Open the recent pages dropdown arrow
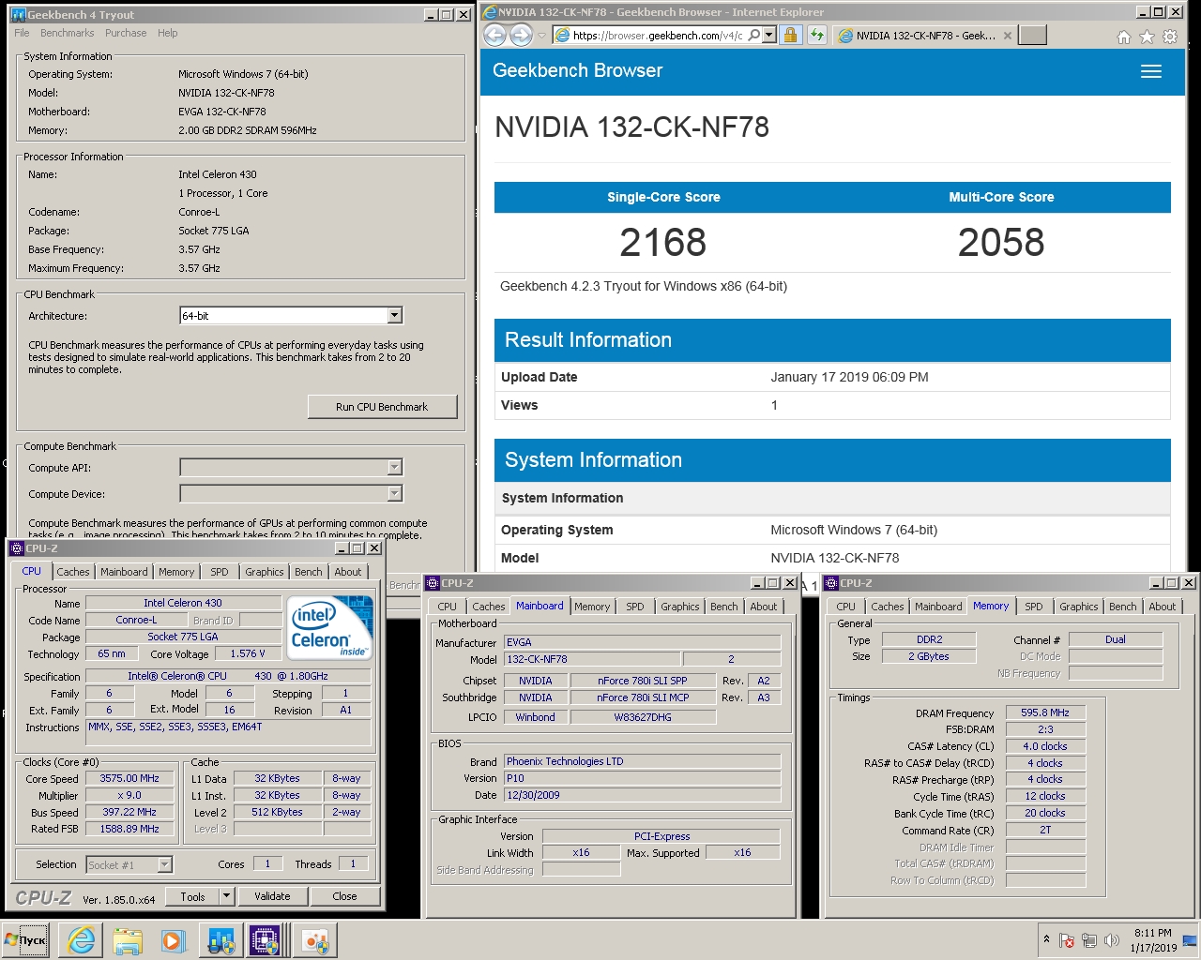The height and width of the screenshot is (960, 1201). (541, 36)
